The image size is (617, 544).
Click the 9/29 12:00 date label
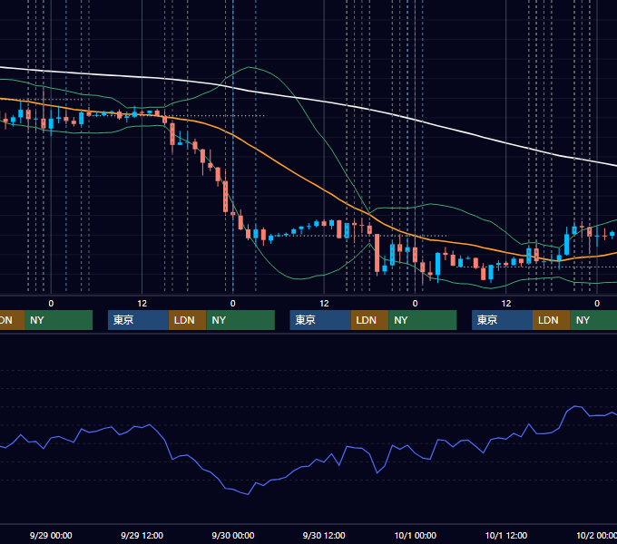pyautogui.click(x=142, y=535)
